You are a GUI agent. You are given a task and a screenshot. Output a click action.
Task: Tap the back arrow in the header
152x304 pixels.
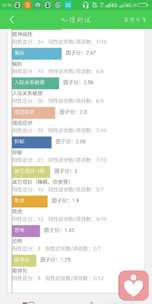(12, 20)
